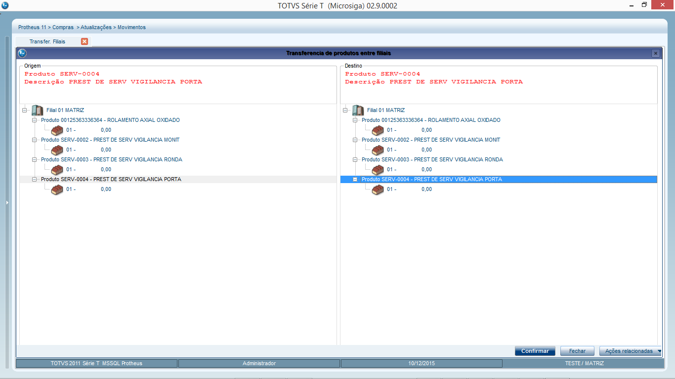This screenshot has height=379, width=675.
Task: Switch to the Transfer. Filiais tab
Action: [47, 41]
